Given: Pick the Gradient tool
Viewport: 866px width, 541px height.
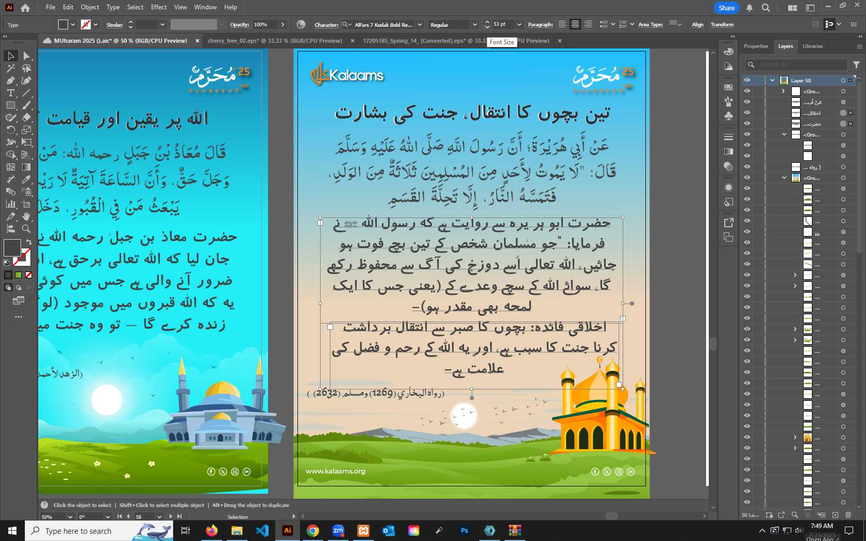Looking at the screenshot, I should [26, 167].
